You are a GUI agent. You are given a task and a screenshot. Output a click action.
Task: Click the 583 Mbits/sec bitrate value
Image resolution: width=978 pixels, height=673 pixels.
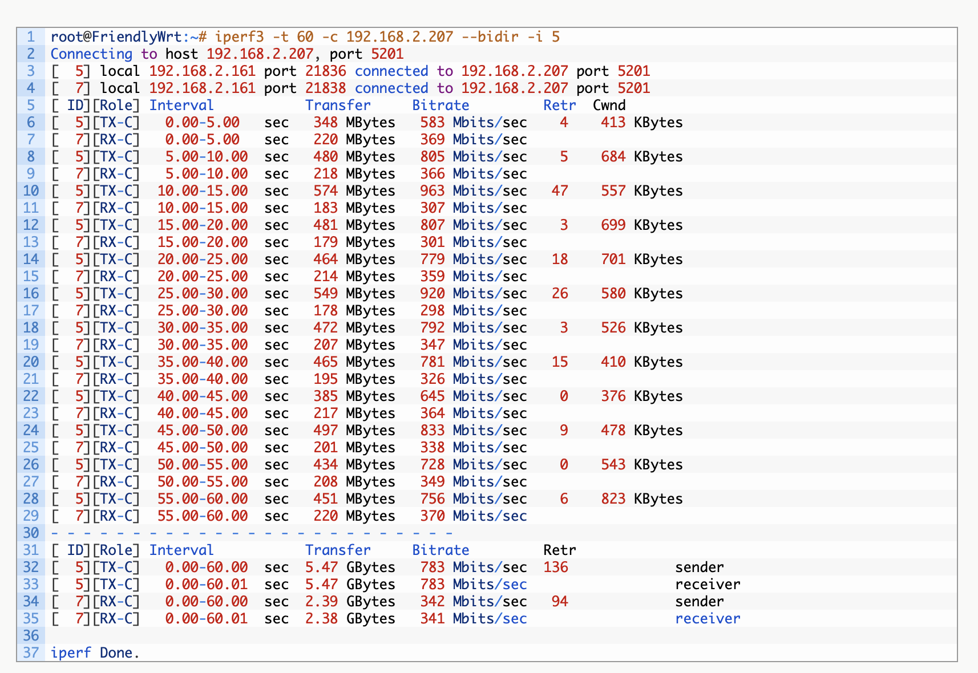click(474, 123)
